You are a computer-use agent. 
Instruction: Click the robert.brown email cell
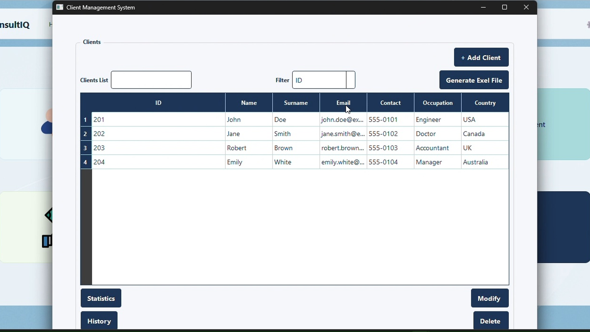343,148
